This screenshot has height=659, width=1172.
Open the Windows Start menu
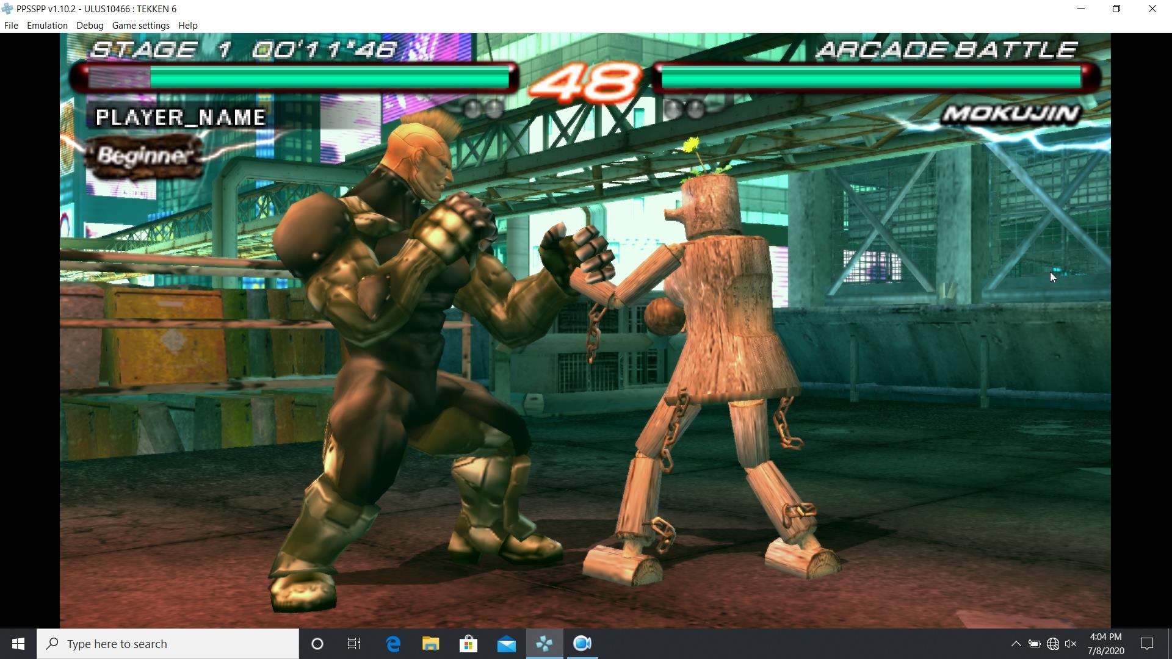click(x=18, y=644)
